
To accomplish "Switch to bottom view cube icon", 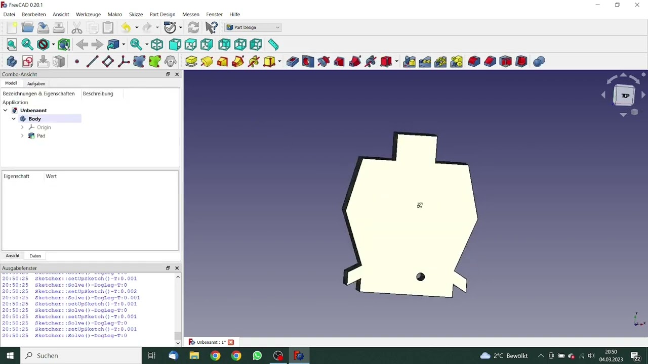I will (240, 44).
